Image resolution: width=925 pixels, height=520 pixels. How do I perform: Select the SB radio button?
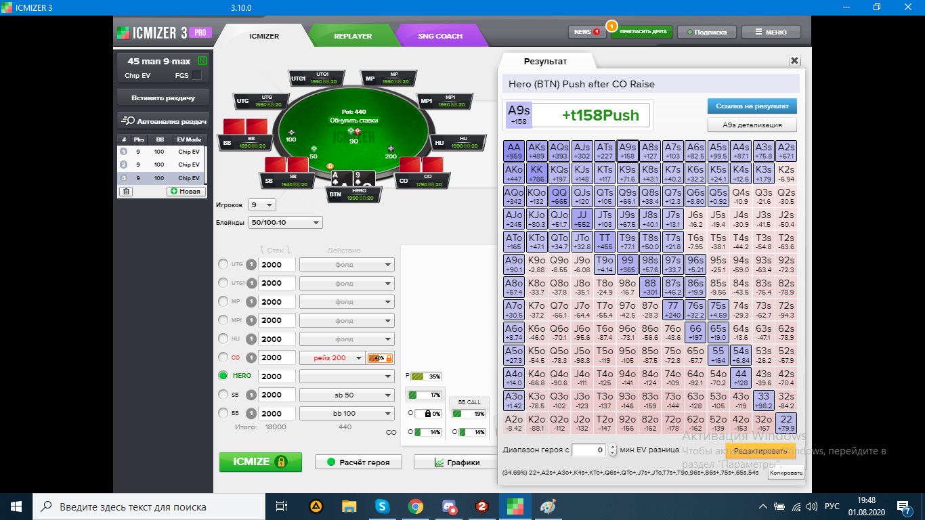pos(223,395)
